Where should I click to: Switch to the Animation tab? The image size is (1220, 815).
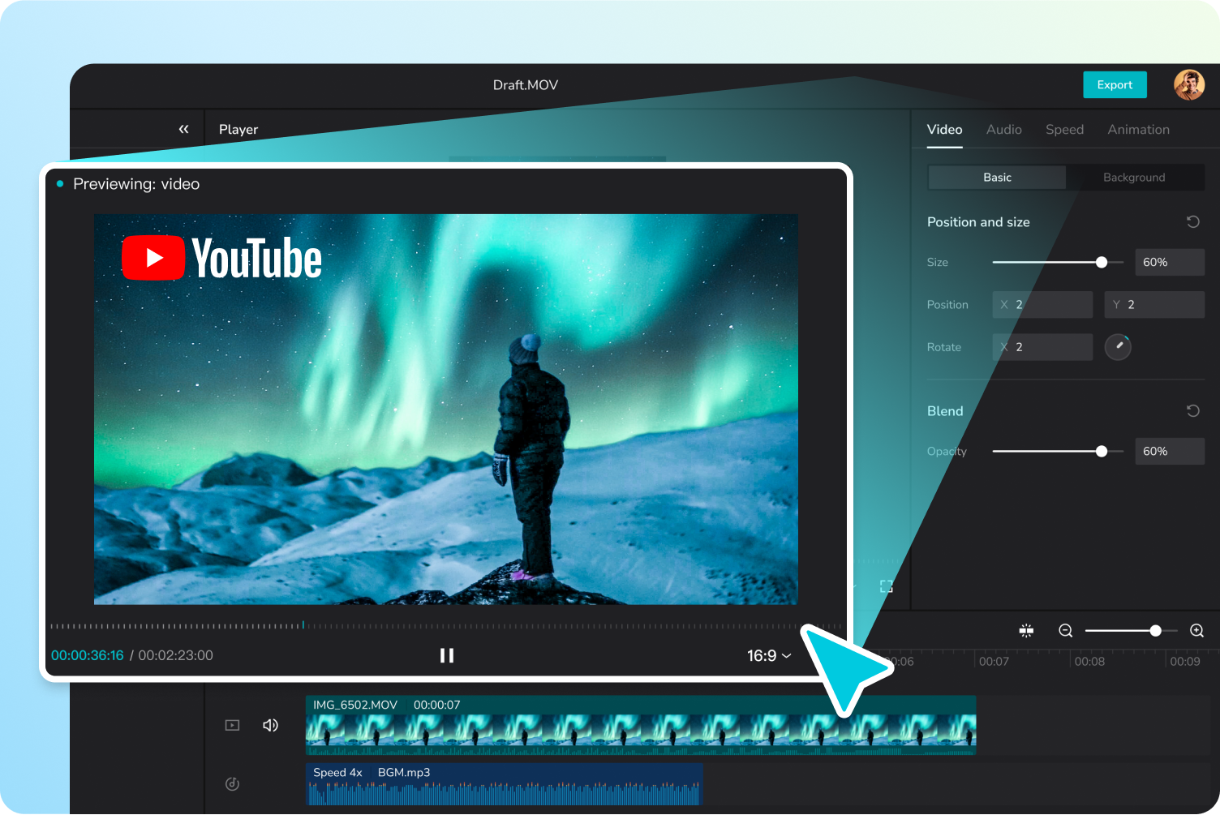1138,129
